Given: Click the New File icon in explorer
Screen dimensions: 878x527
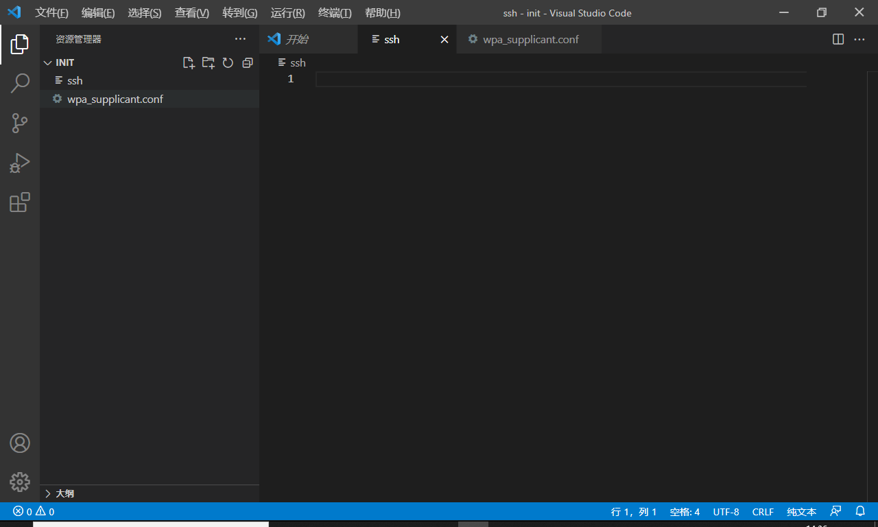Looking at the screenshot, I should [x=189, y=62].
